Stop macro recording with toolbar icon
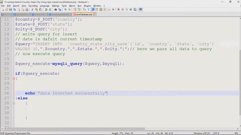Screen dimensions: 241x135 tap(122, 9)
